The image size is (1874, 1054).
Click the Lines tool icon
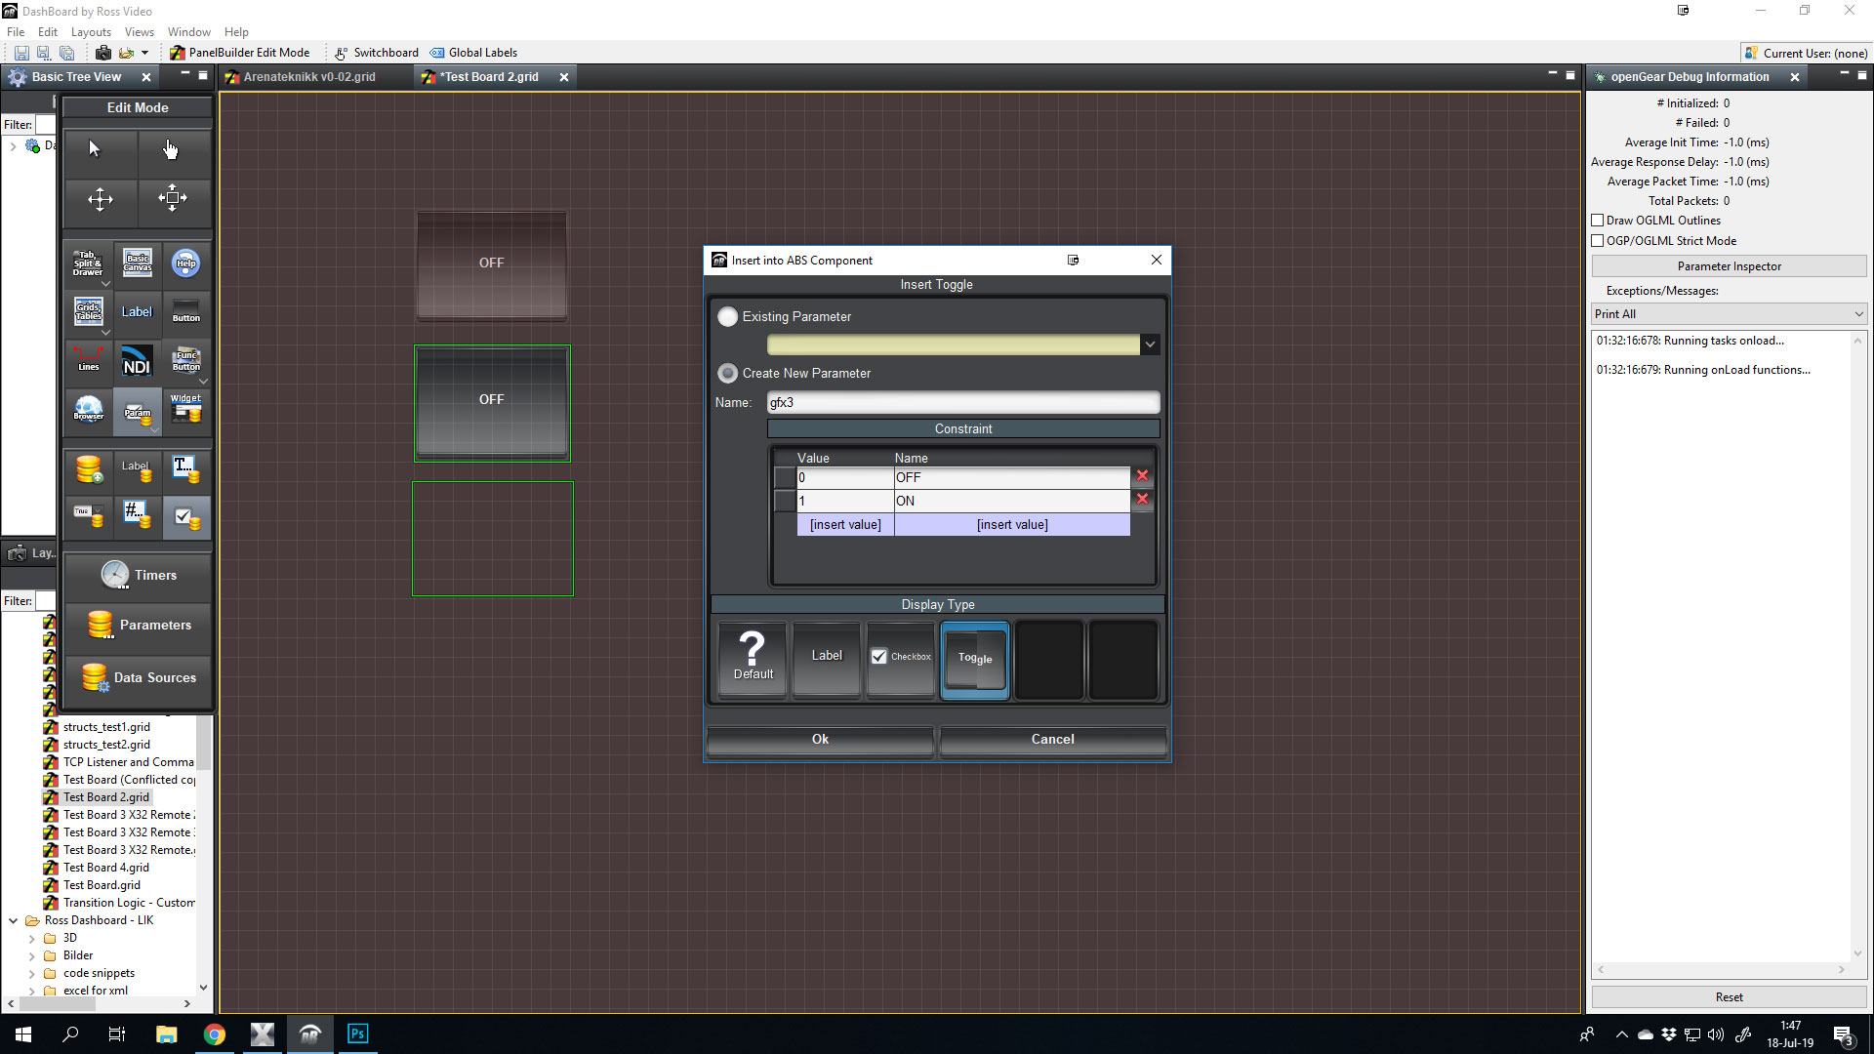[89, 360]
